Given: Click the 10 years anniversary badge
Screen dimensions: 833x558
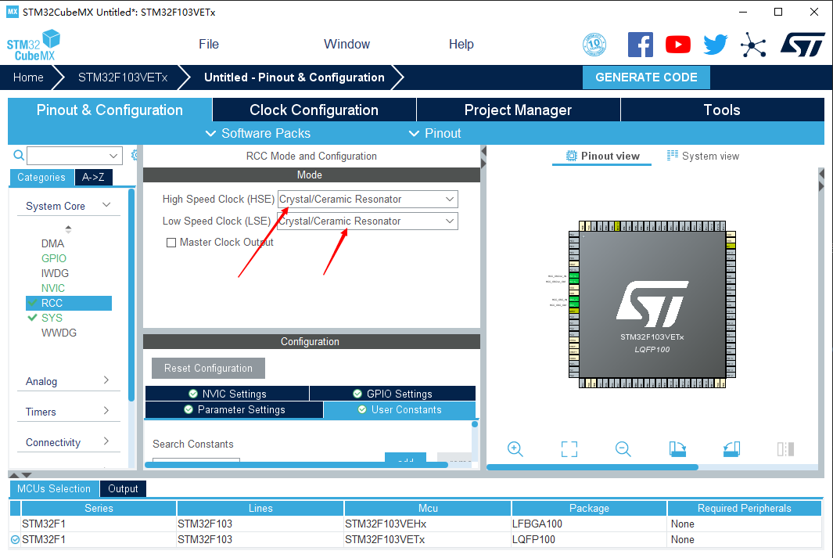Looking at the screenshot, I should (x=594, y=45).
